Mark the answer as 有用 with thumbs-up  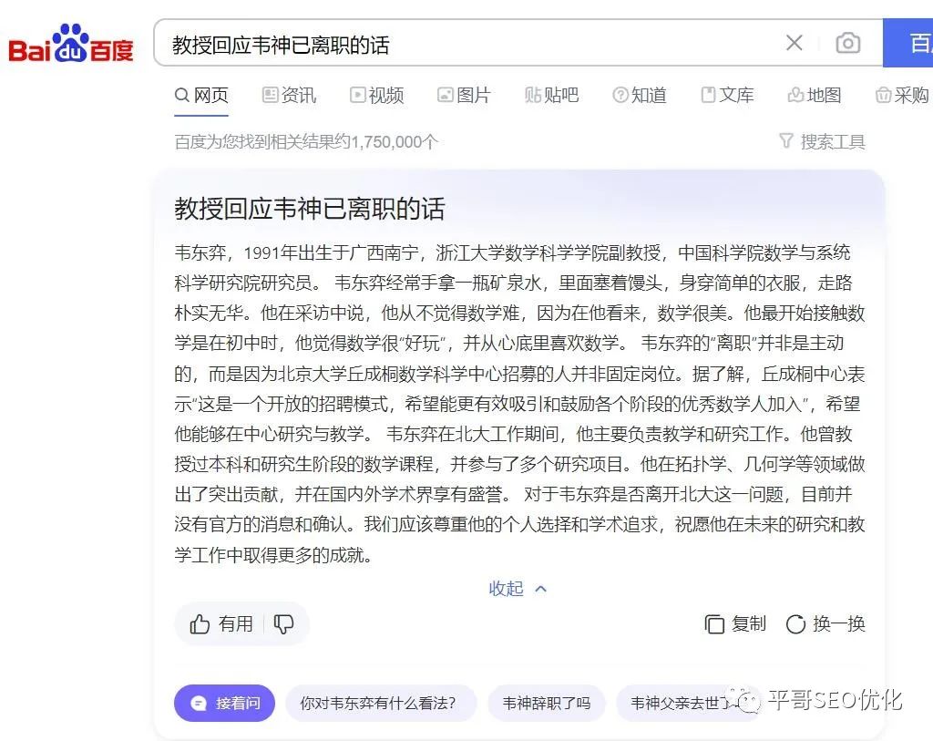tap(220, 623)
